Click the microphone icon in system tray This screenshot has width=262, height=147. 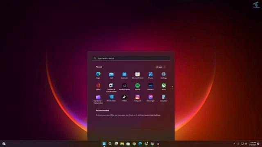coord(238,144)
